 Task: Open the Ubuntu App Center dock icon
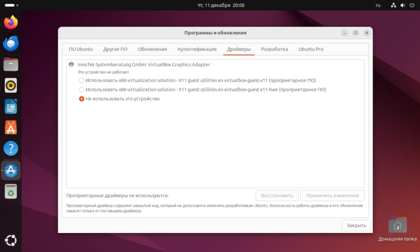[x=11, y=127]
